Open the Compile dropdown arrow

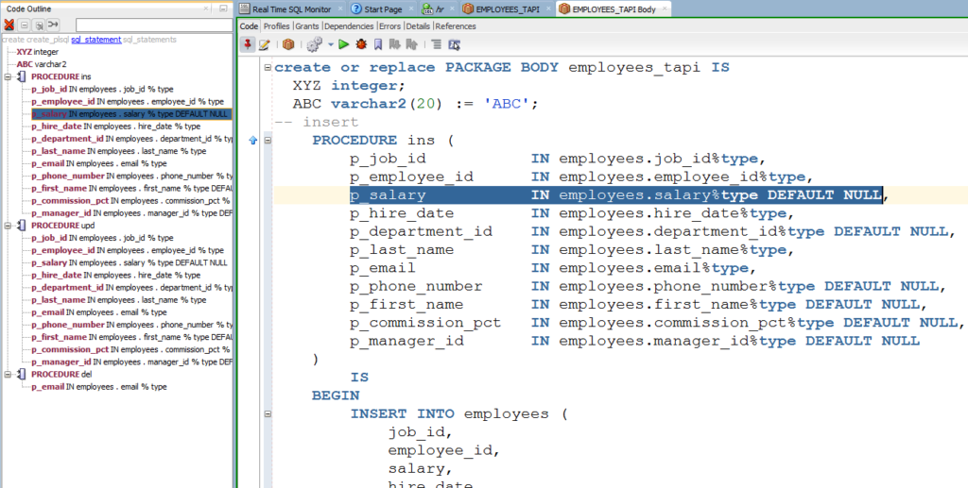329,44
